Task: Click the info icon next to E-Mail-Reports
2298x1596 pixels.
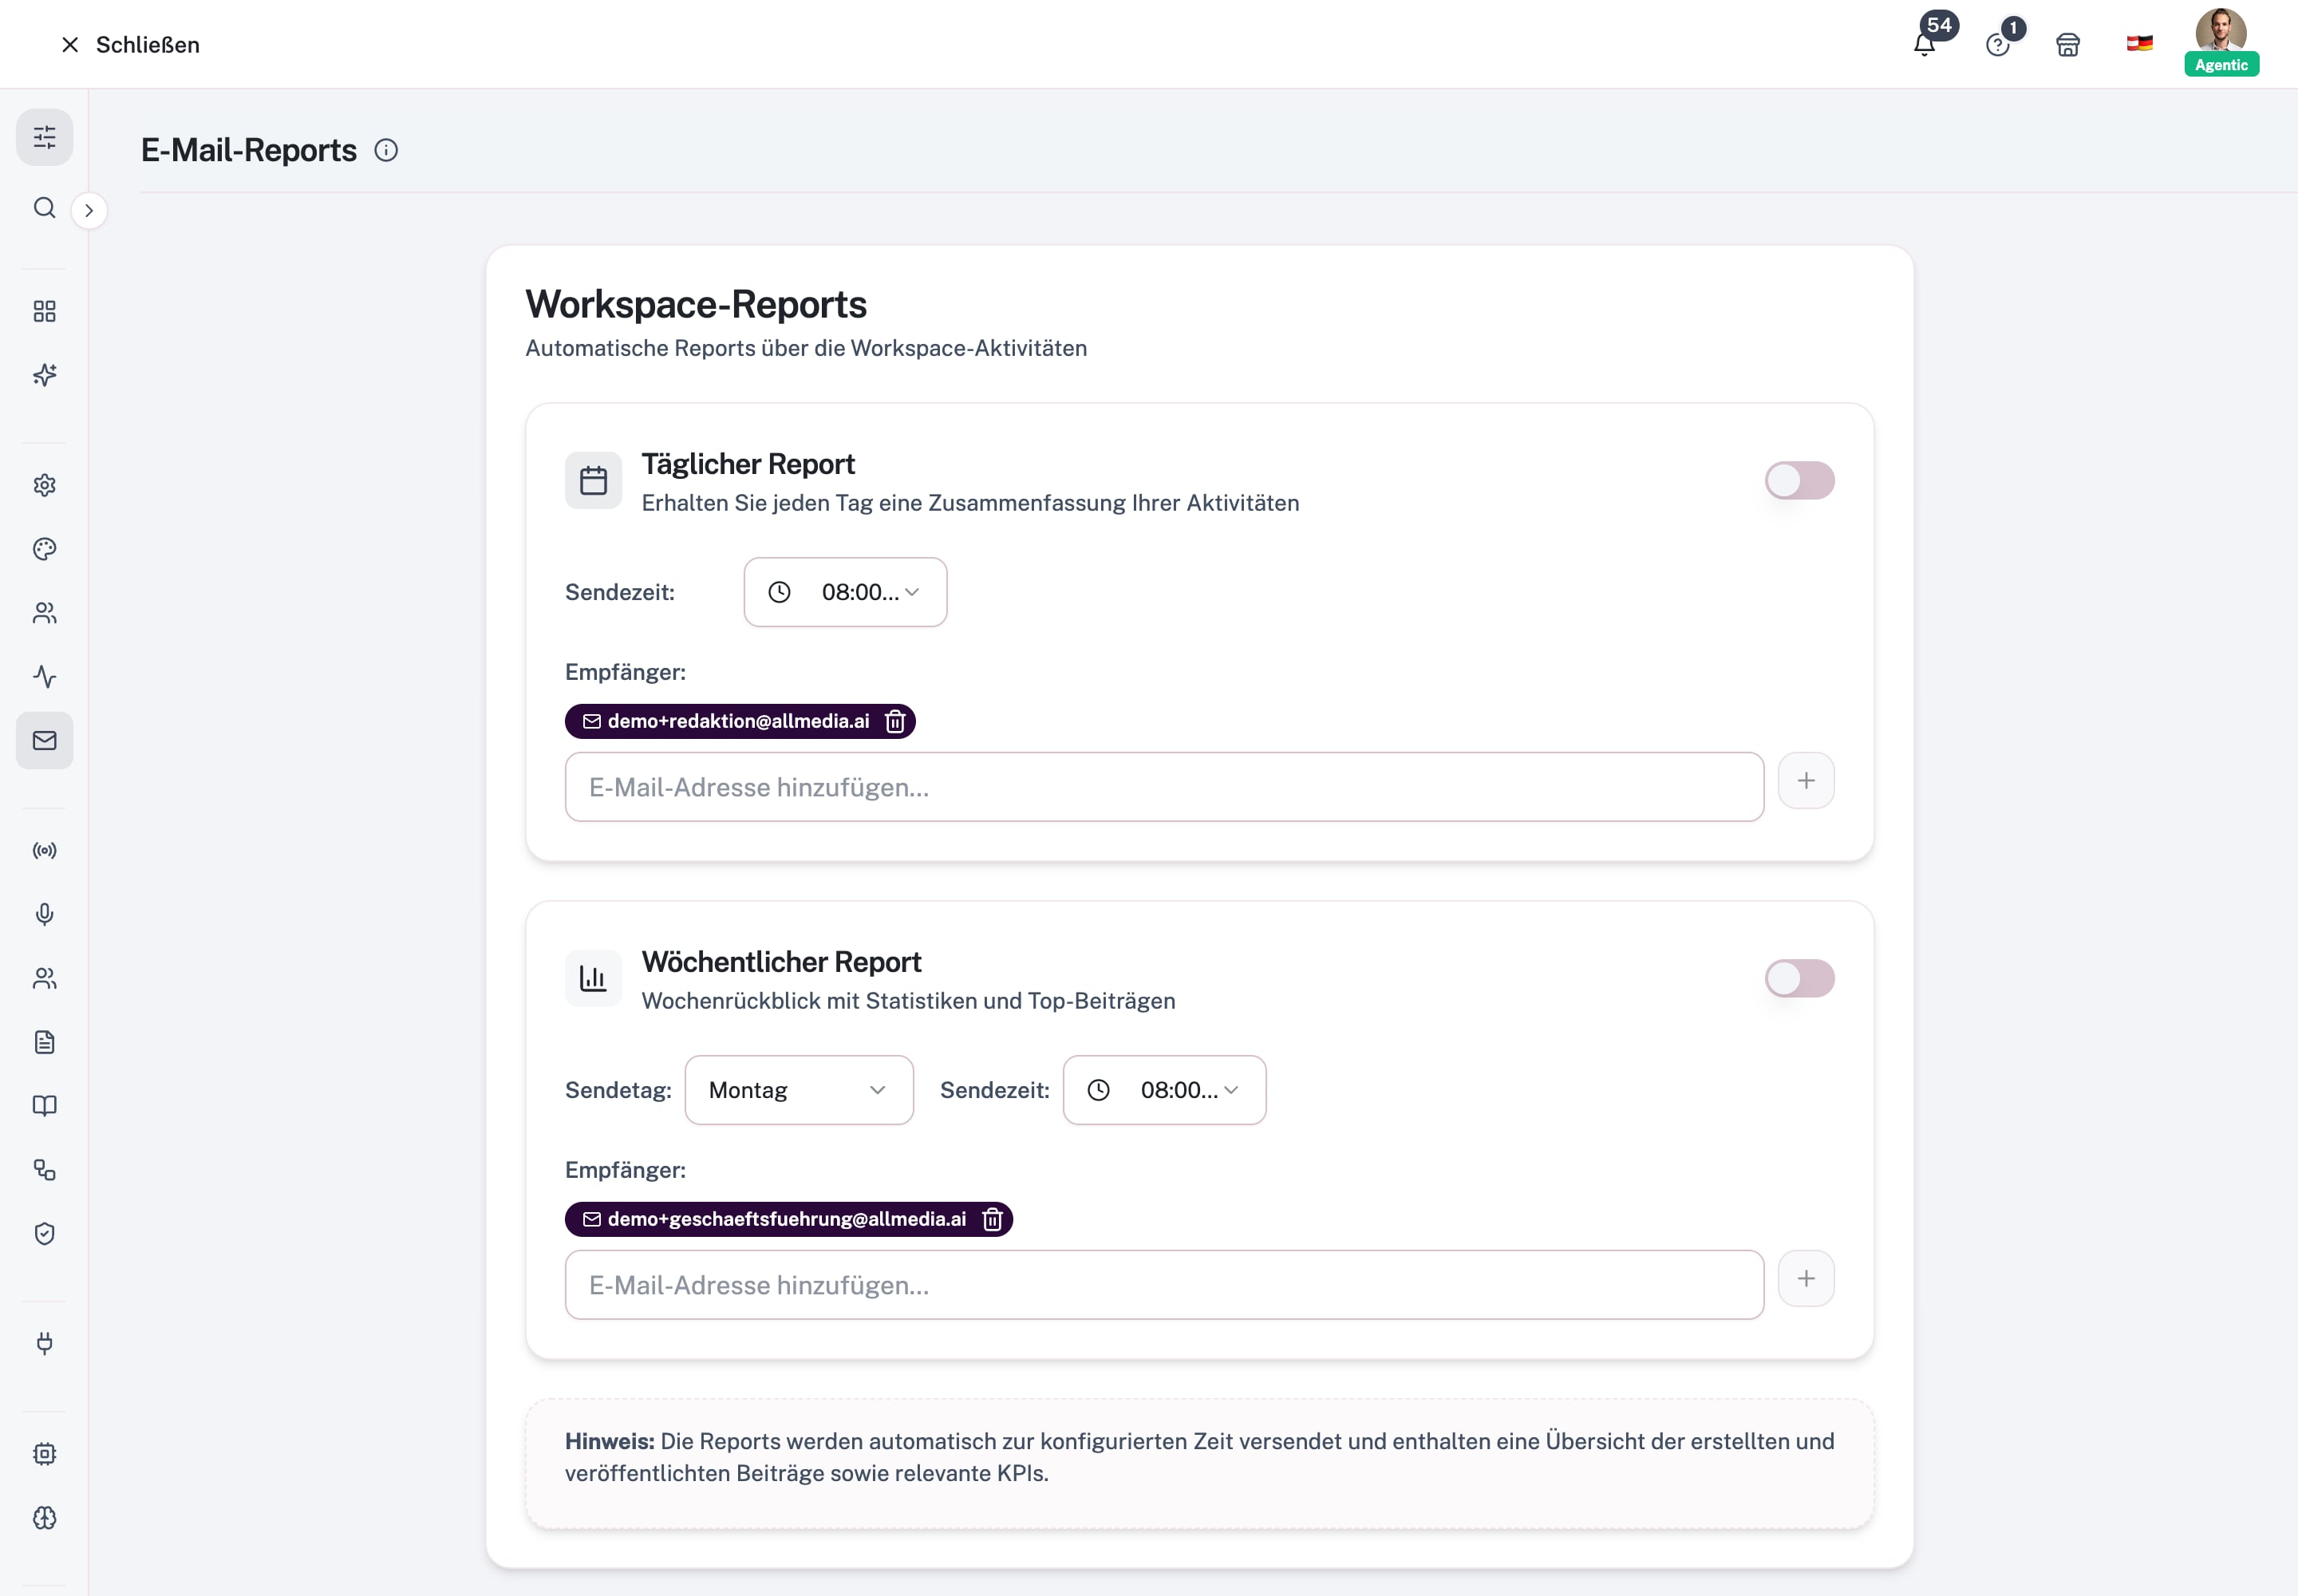Action: 386,150
